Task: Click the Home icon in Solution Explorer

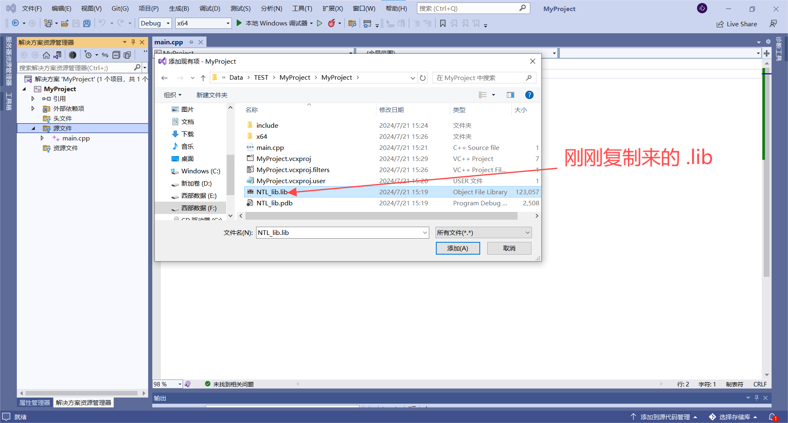Action: [x=46, y=55]
